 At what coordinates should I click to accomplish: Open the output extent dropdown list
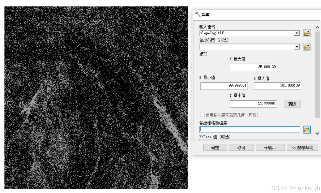tap(297, 47)
